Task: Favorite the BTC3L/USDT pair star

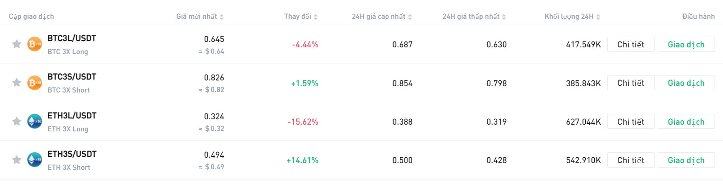Action: pos(17,44)
